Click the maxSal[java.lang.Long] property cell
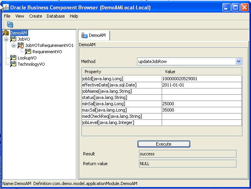 click(x=122, y=110)
